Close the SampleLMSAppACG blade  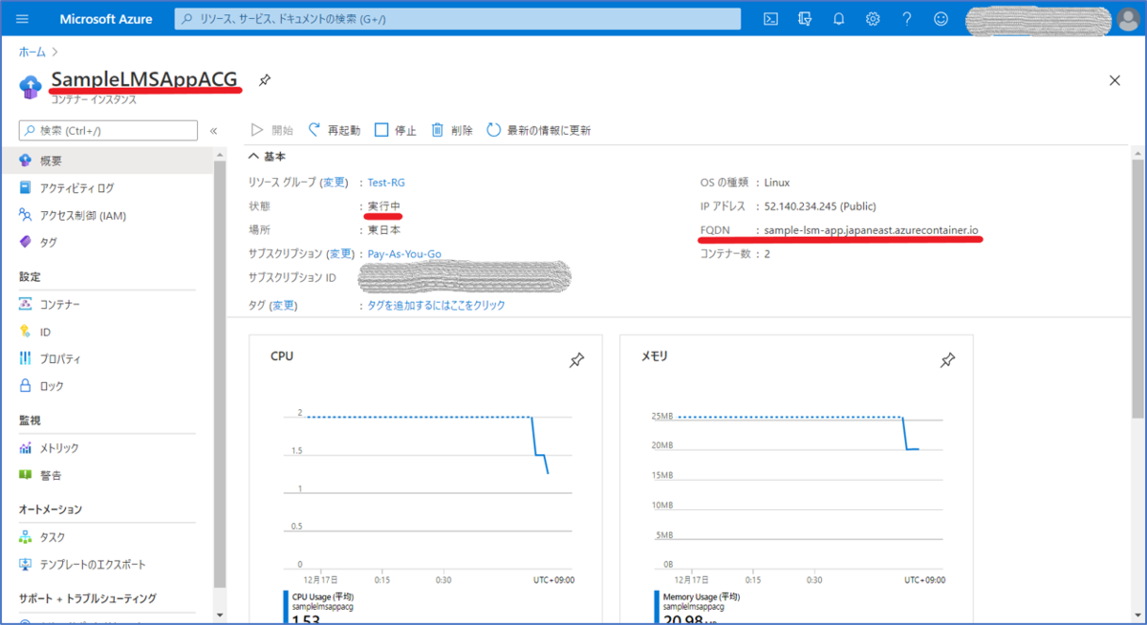[1115, 80]
